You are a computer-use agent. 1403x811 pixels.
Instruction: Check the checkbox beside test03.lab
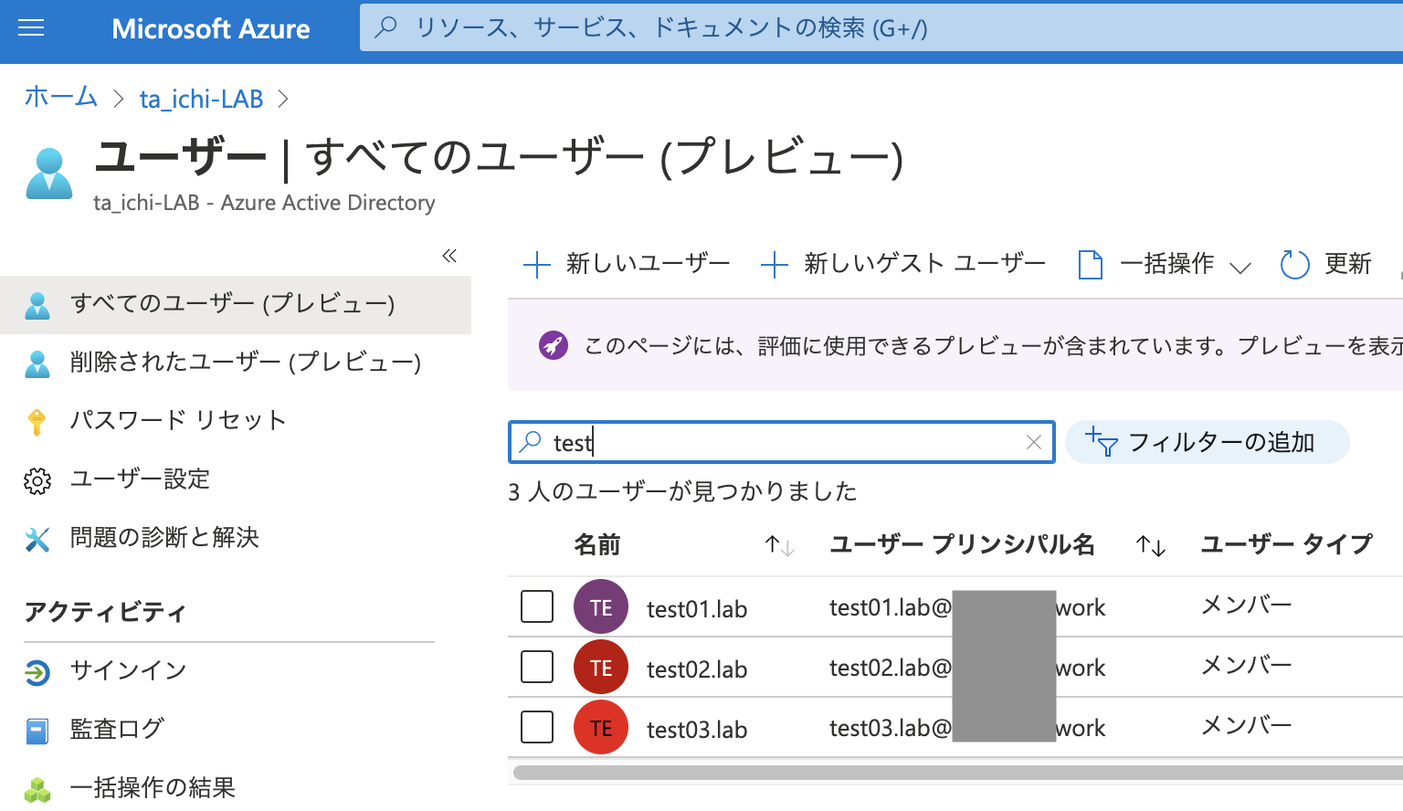537,727
